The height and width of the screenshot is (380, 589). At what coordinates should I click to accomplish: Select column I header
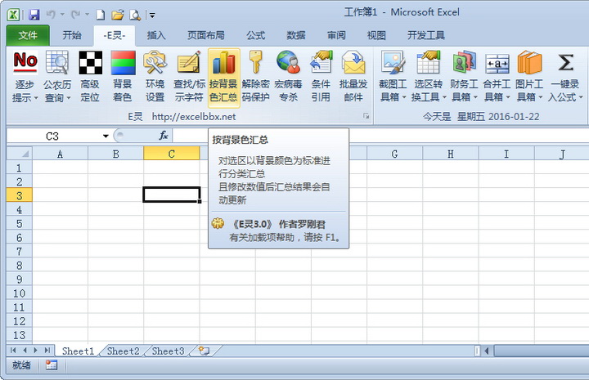pos(506,154)
